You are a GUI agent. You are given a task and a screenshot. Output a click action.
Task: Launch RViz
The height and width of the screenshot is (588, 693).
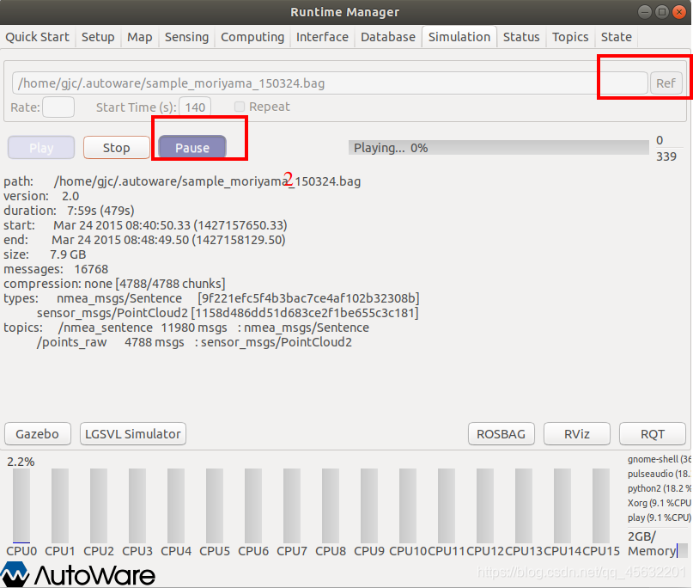[577, 433]
